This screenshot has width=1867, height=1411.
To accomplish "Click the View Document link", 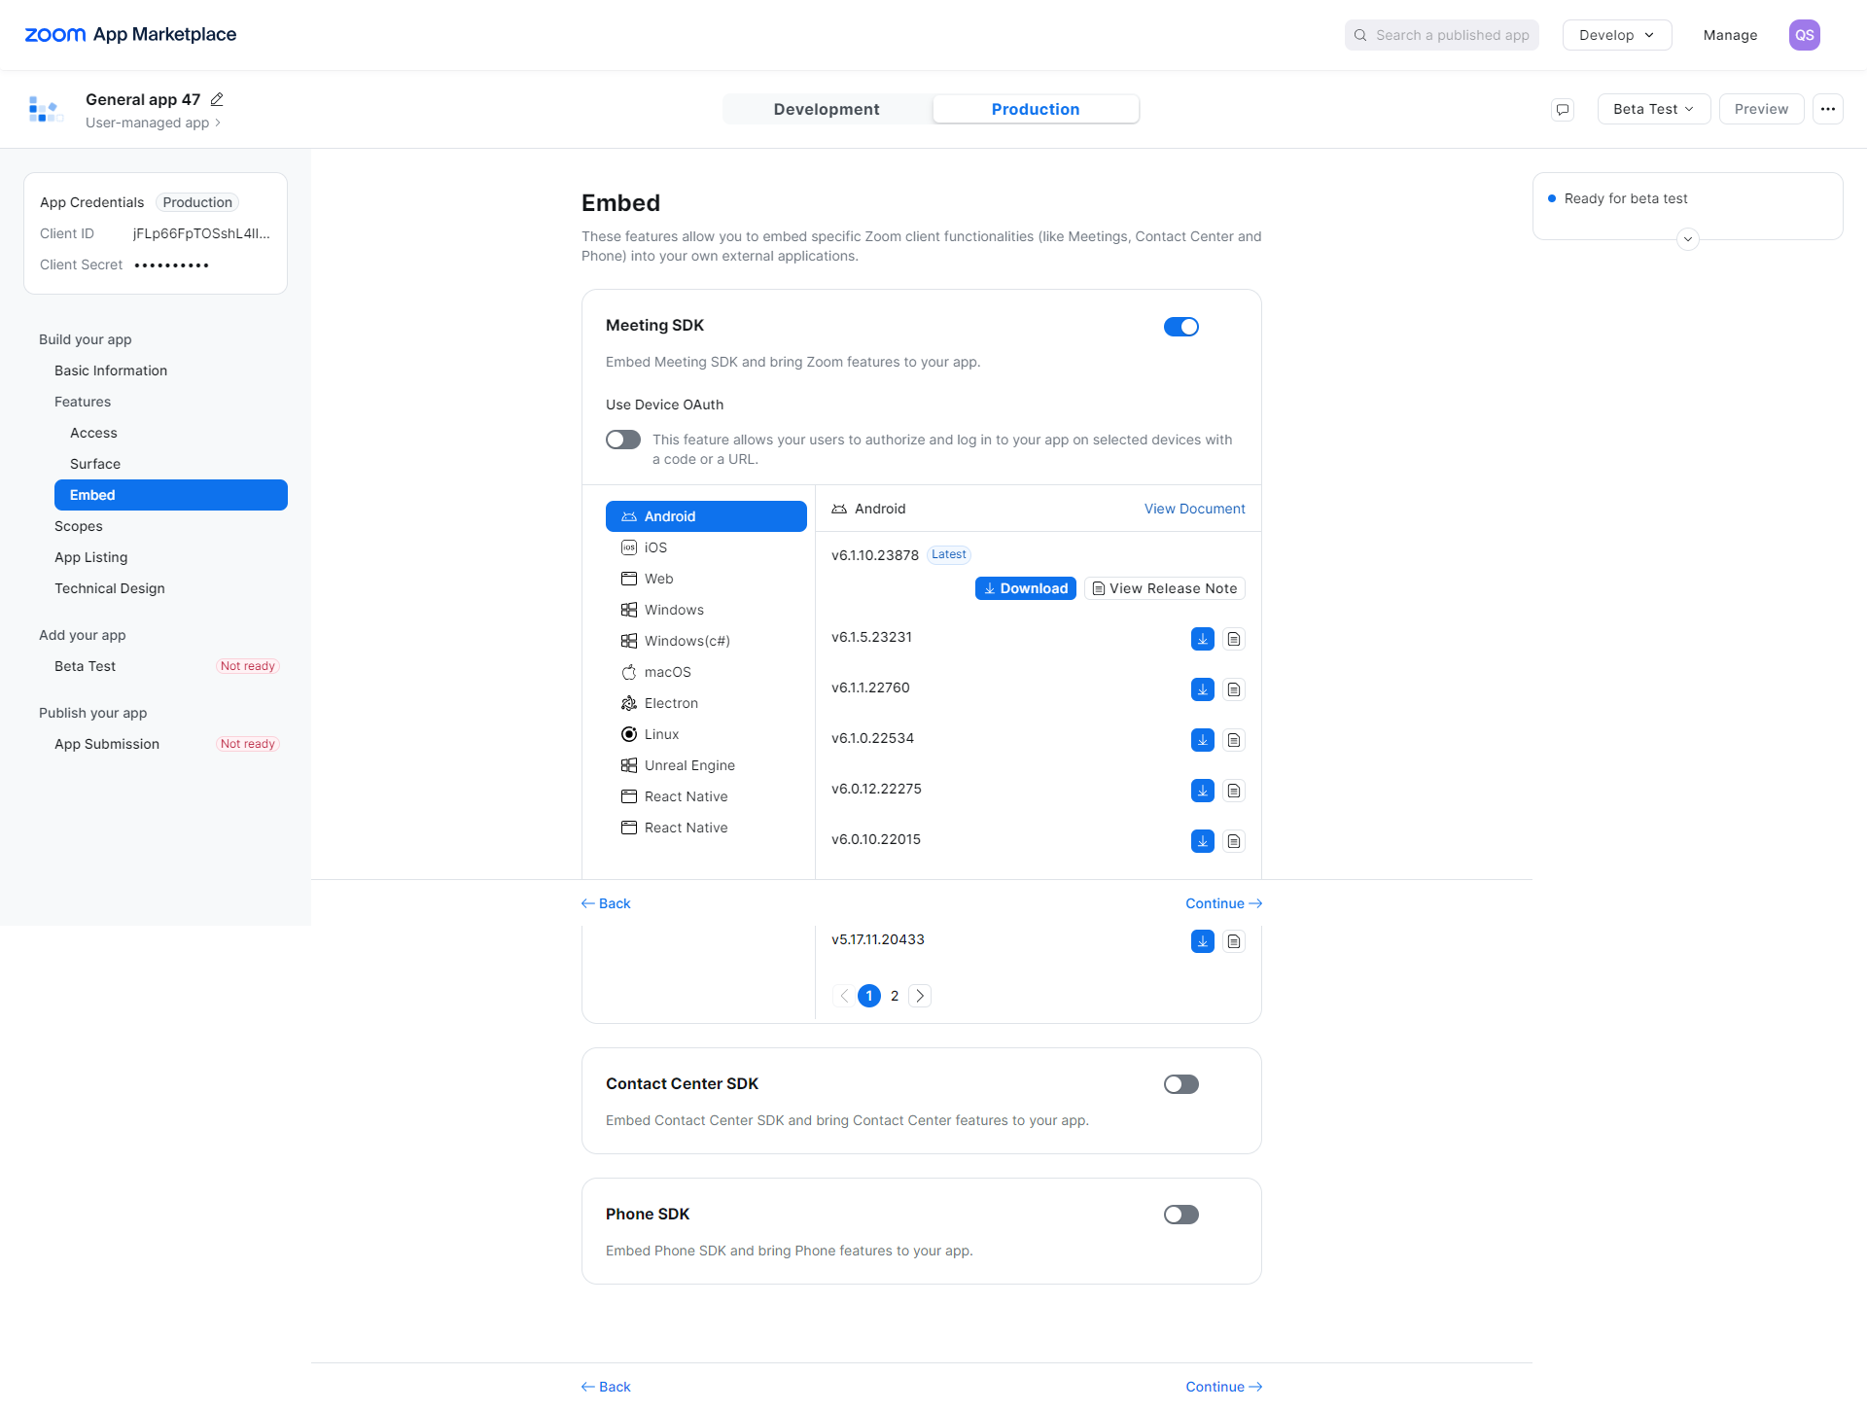I will point(1194,509).
